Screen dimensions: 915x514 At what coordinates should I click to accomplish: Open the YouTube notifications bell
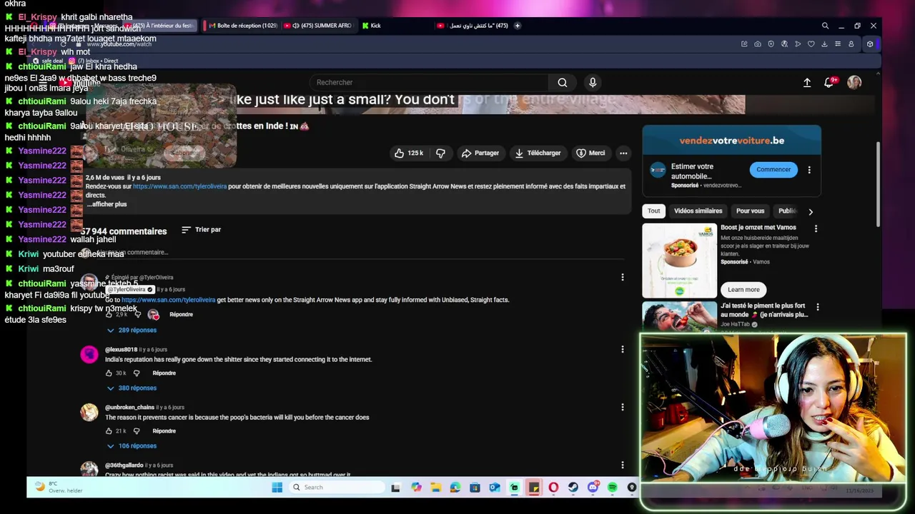(829, 83)
